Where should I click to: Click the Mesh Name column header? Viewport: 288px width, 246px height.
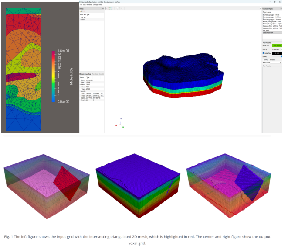pos(83,14)
